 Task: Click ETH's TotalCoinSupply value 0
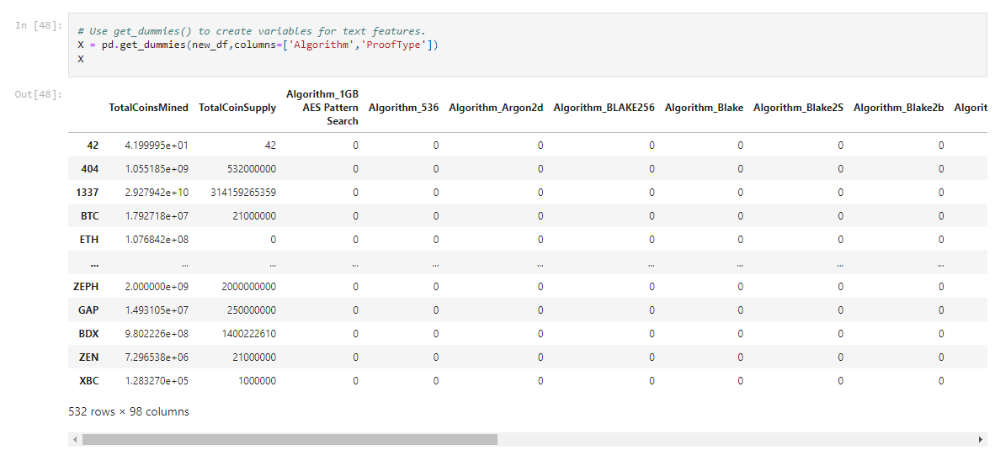pos(273,240)
